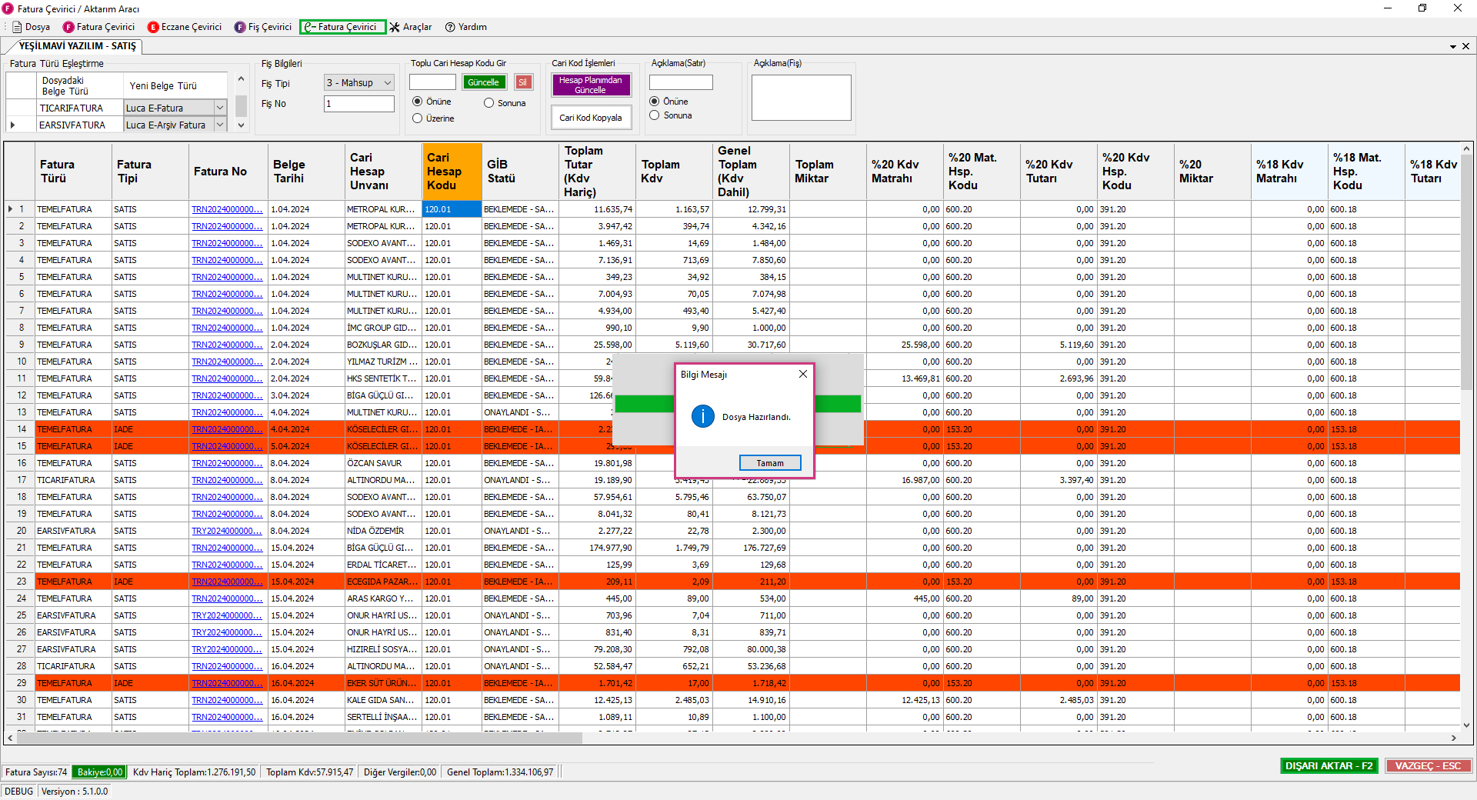Expand the TICARIFATURA Luca E-Fatura dropdown
This screenshot has width=1477, height=800.
(220, 108)
